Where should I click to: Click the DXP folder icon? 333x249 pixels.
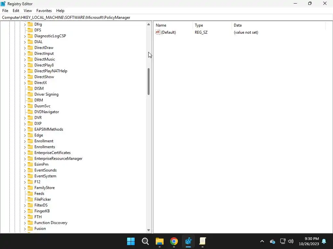point(30,123)
